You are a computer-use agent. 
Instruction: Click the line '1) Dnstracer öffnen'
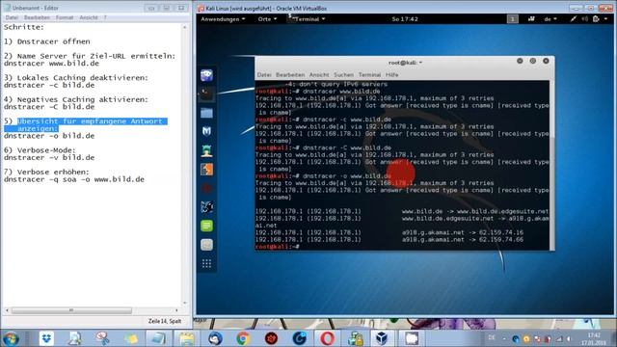[x=47, y=41]
